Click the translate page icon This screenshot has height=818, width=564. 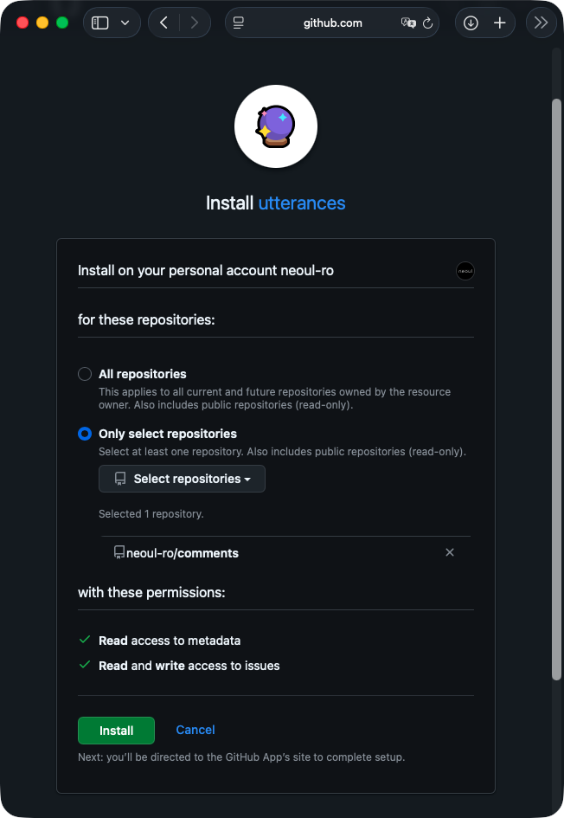tap(408, 23)
